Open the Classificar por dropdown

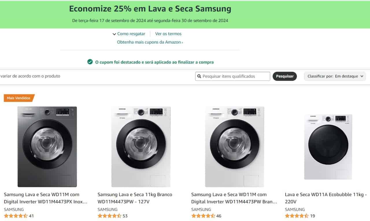335,76
